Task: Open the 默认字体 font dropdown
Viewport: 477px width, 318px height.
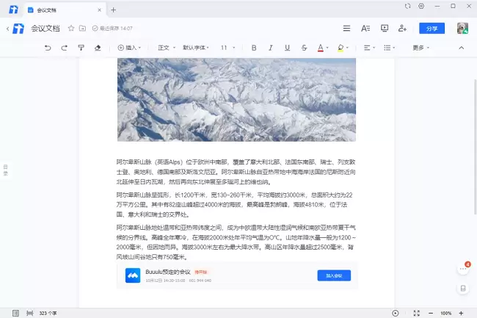Action: (197, 48)
